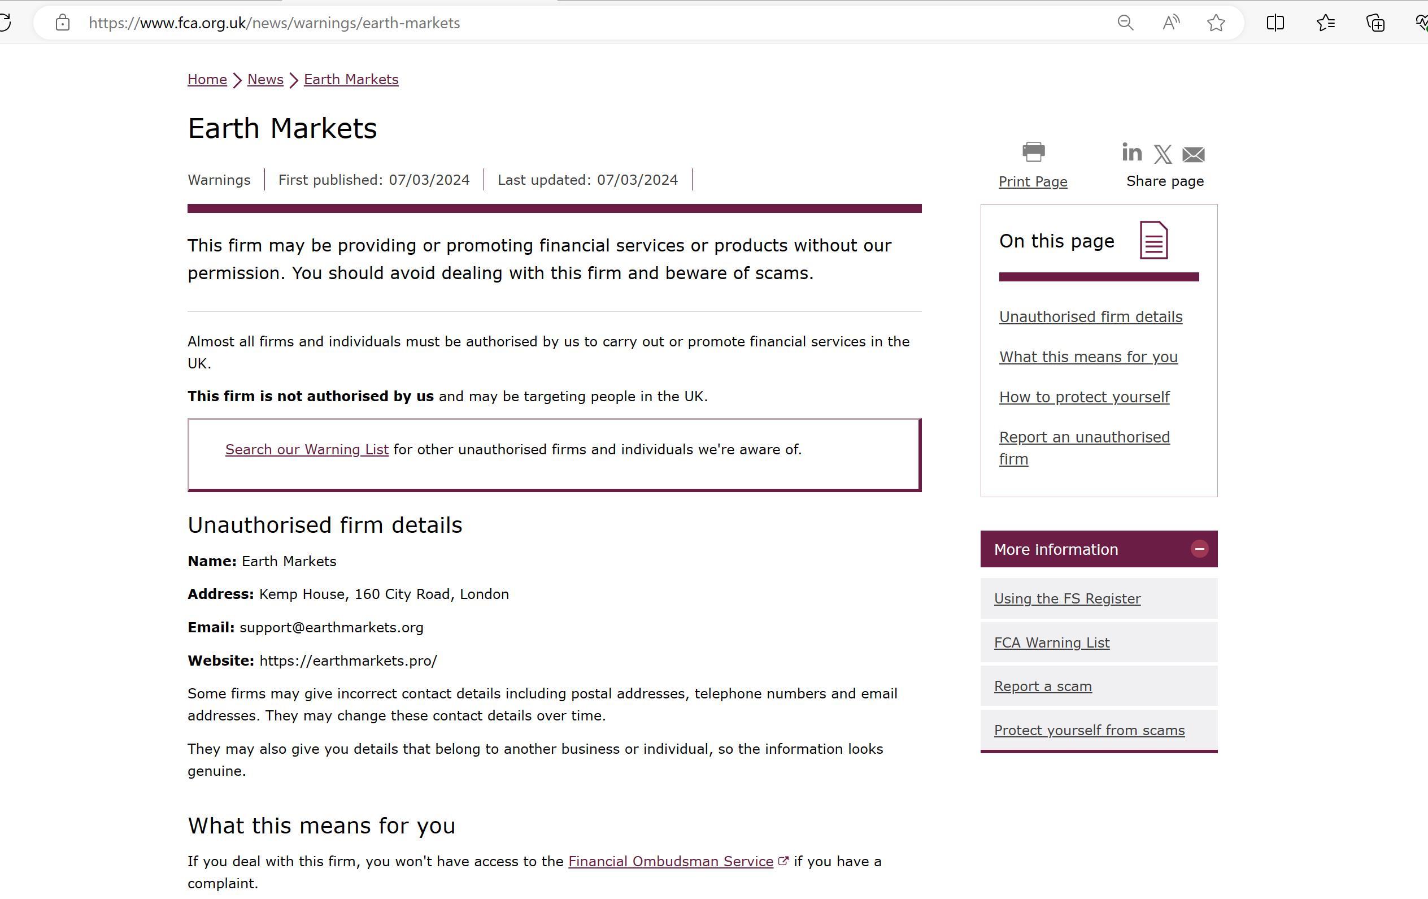Open the Search our Warning List link

click(x=307, y=449)
